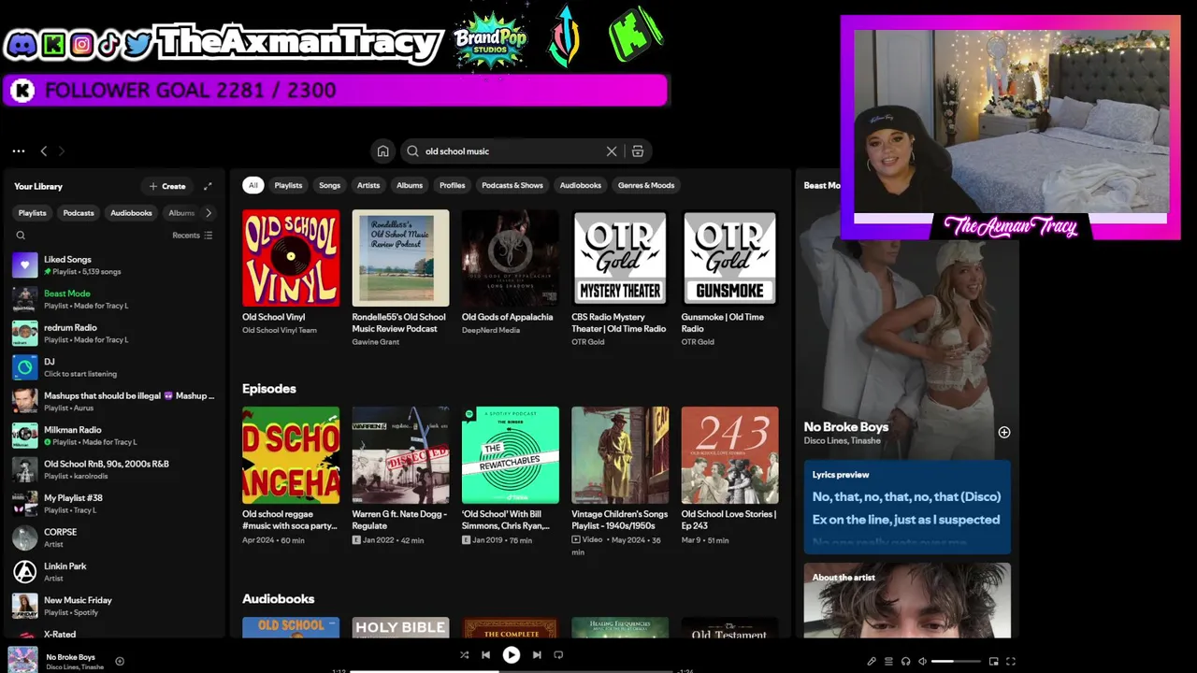Skip to next track

tap(537, 655)
